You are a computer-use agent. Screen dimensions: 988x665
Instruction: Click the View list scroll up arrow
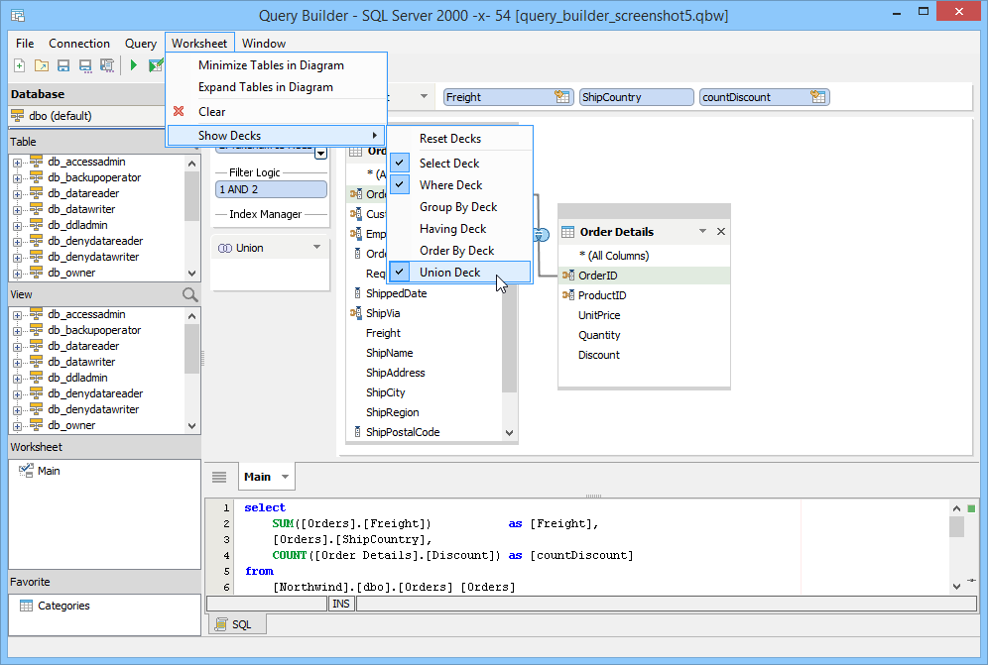click(x=192, y=315)
